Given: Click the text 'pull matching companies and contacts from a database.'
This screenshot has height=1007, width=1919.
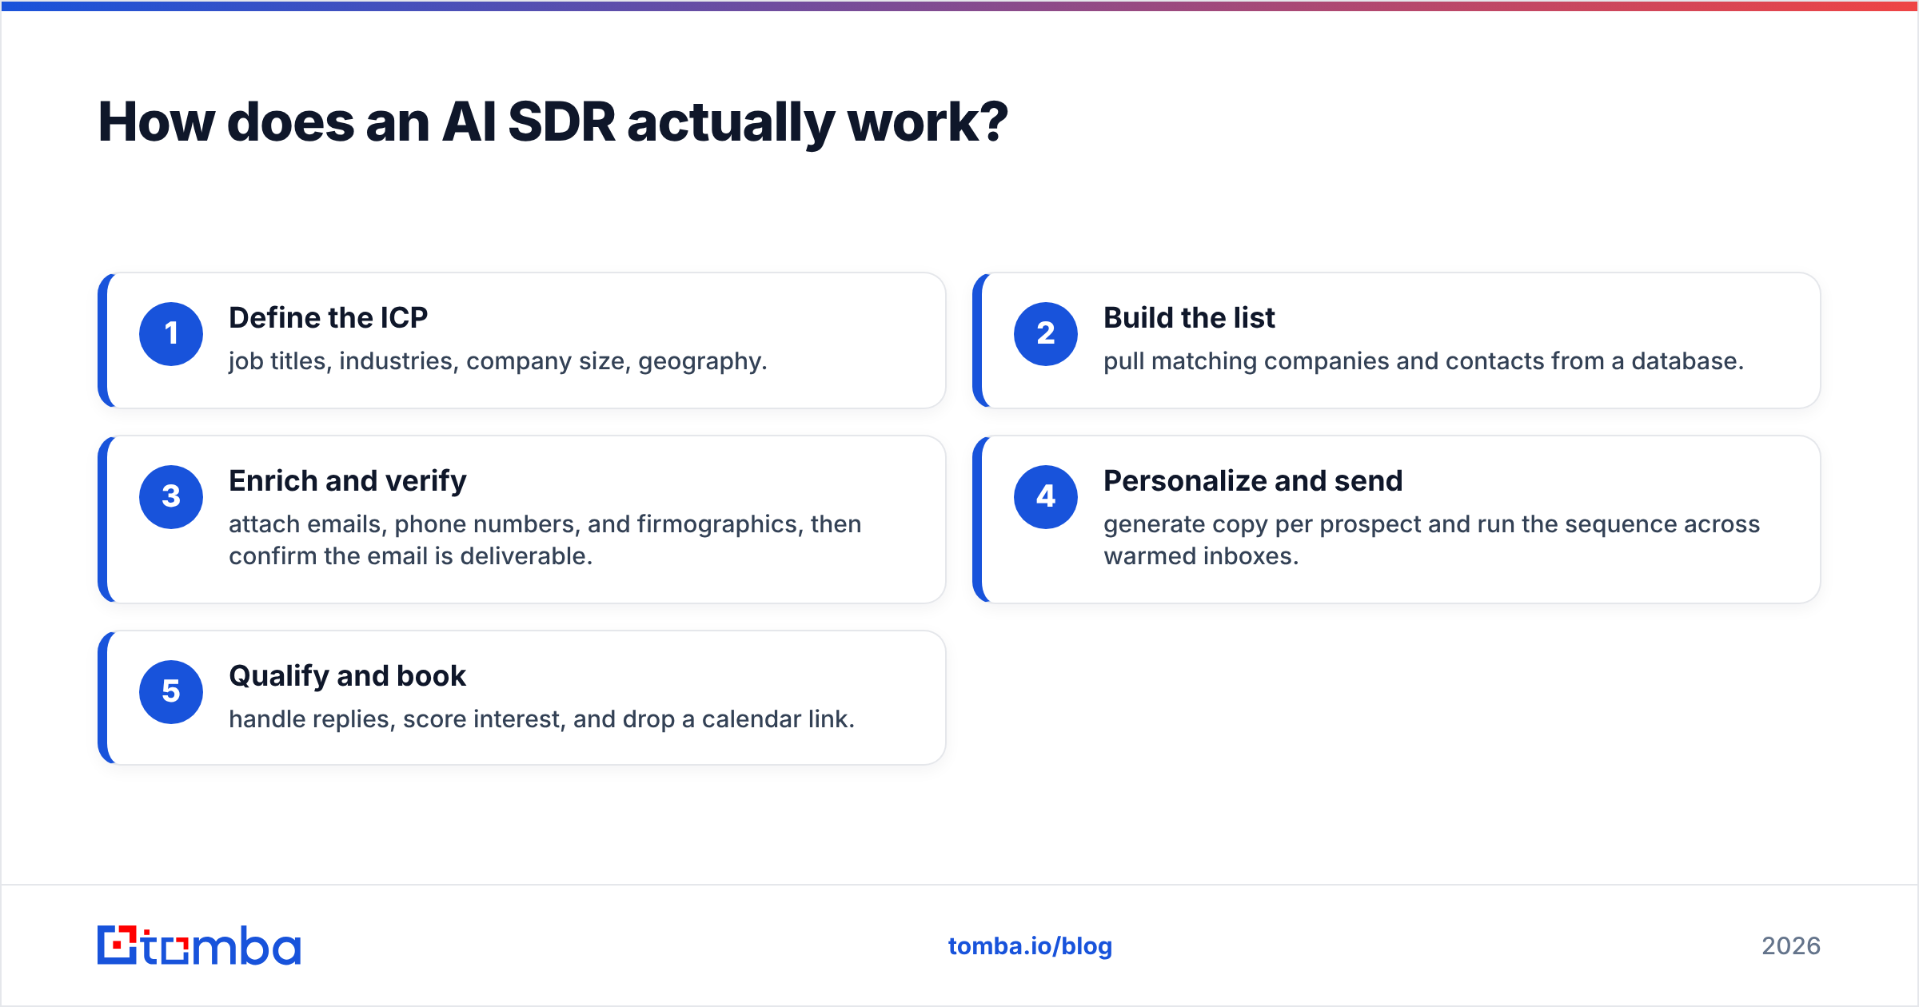Looking at the screenshot, I should pos(1423,361).
